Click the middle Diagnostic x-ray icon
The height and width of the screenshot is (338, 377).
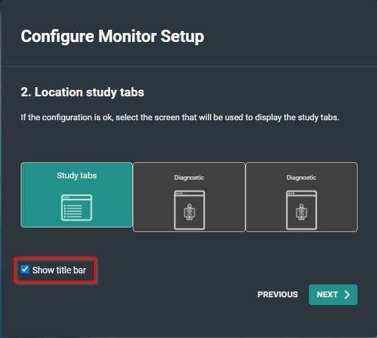(189, 210)
